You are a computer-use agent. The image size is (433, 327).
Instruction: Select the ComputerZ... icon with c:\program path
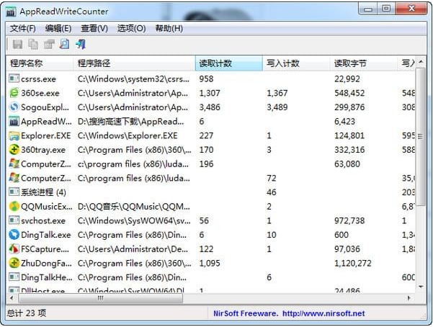(14, 163)
